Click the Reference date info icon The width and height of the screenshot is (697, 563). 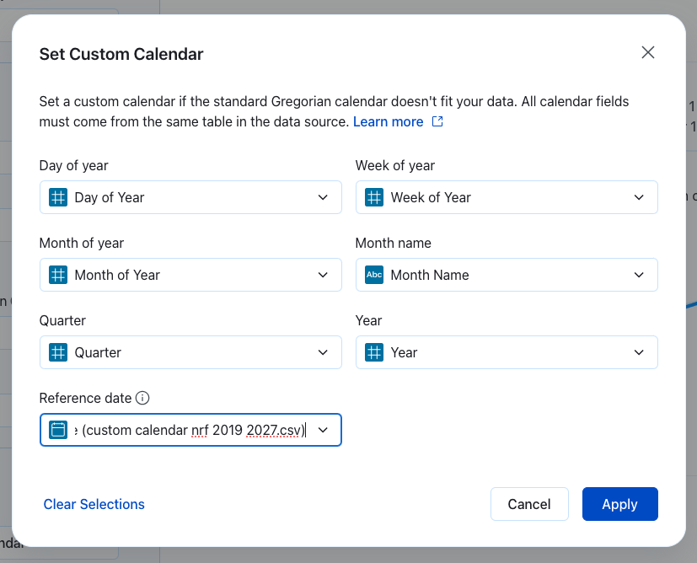pyautogui.click(x=142, y=398)
